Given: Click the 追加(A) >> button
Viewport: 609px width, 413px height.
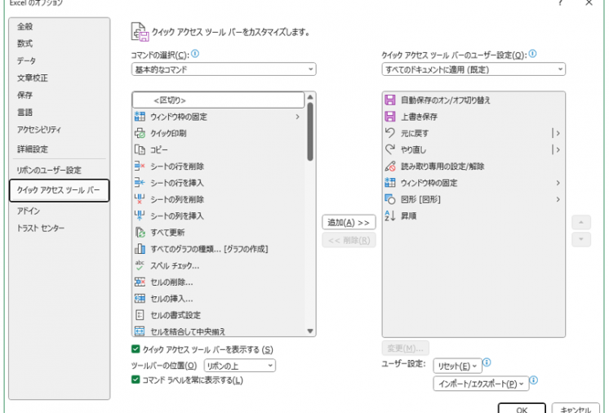Looking at the screenshot, I should [x=349, y=222].
